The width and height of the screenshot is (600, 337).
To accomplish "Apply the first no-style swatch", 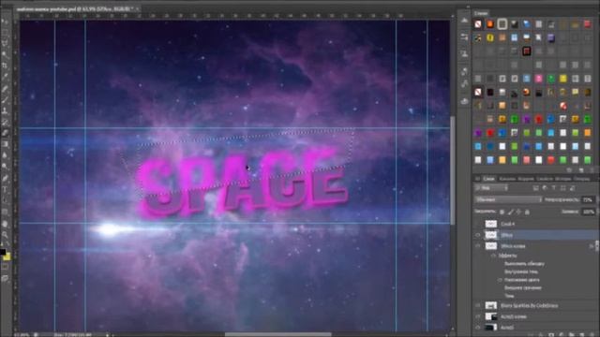I will 478,24.
